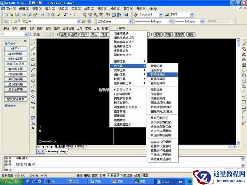Click the Layer properties manager icon
The width and height of the screenshot is (247, 185).
6,21
